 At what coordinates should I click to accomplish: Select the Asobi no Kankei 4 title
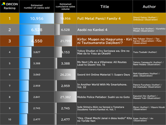tap(92, 30)
